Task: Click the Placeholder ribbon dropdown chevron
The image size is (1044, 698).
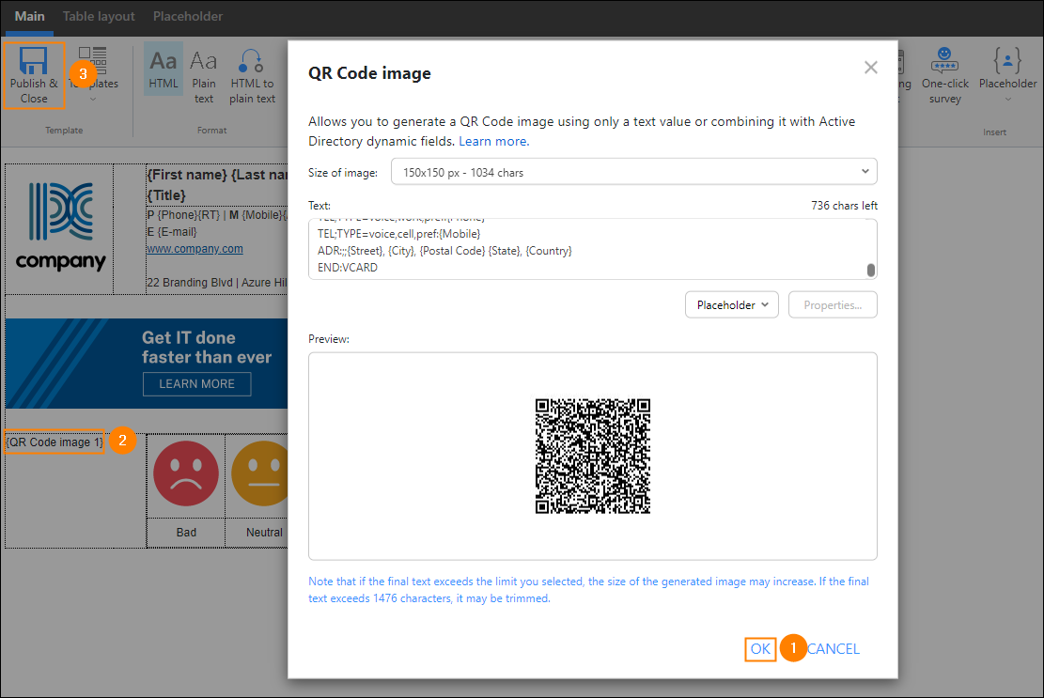Action: [1007, 100]
